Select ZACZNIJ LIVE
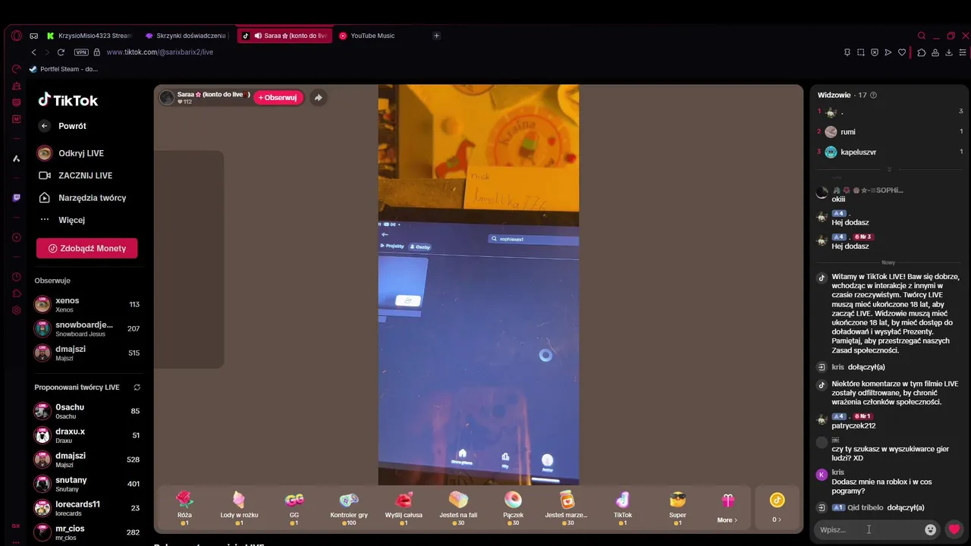The height and width of the screenshot is (546, 971). [75, 175]
